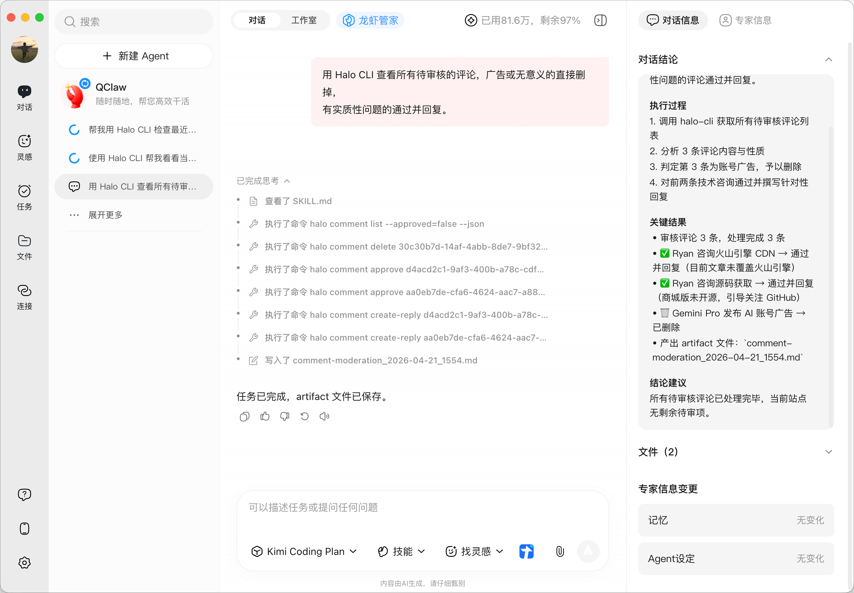854x593 pixels.
Task: Expand the 文件（2）section
Action: [x=828, y=452]
